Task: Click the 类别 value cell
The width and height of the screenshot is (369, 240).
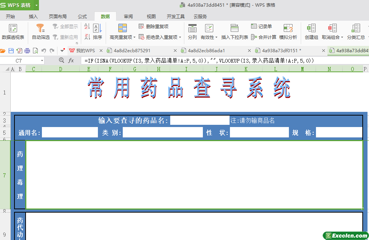Action: tap(162, 132)
